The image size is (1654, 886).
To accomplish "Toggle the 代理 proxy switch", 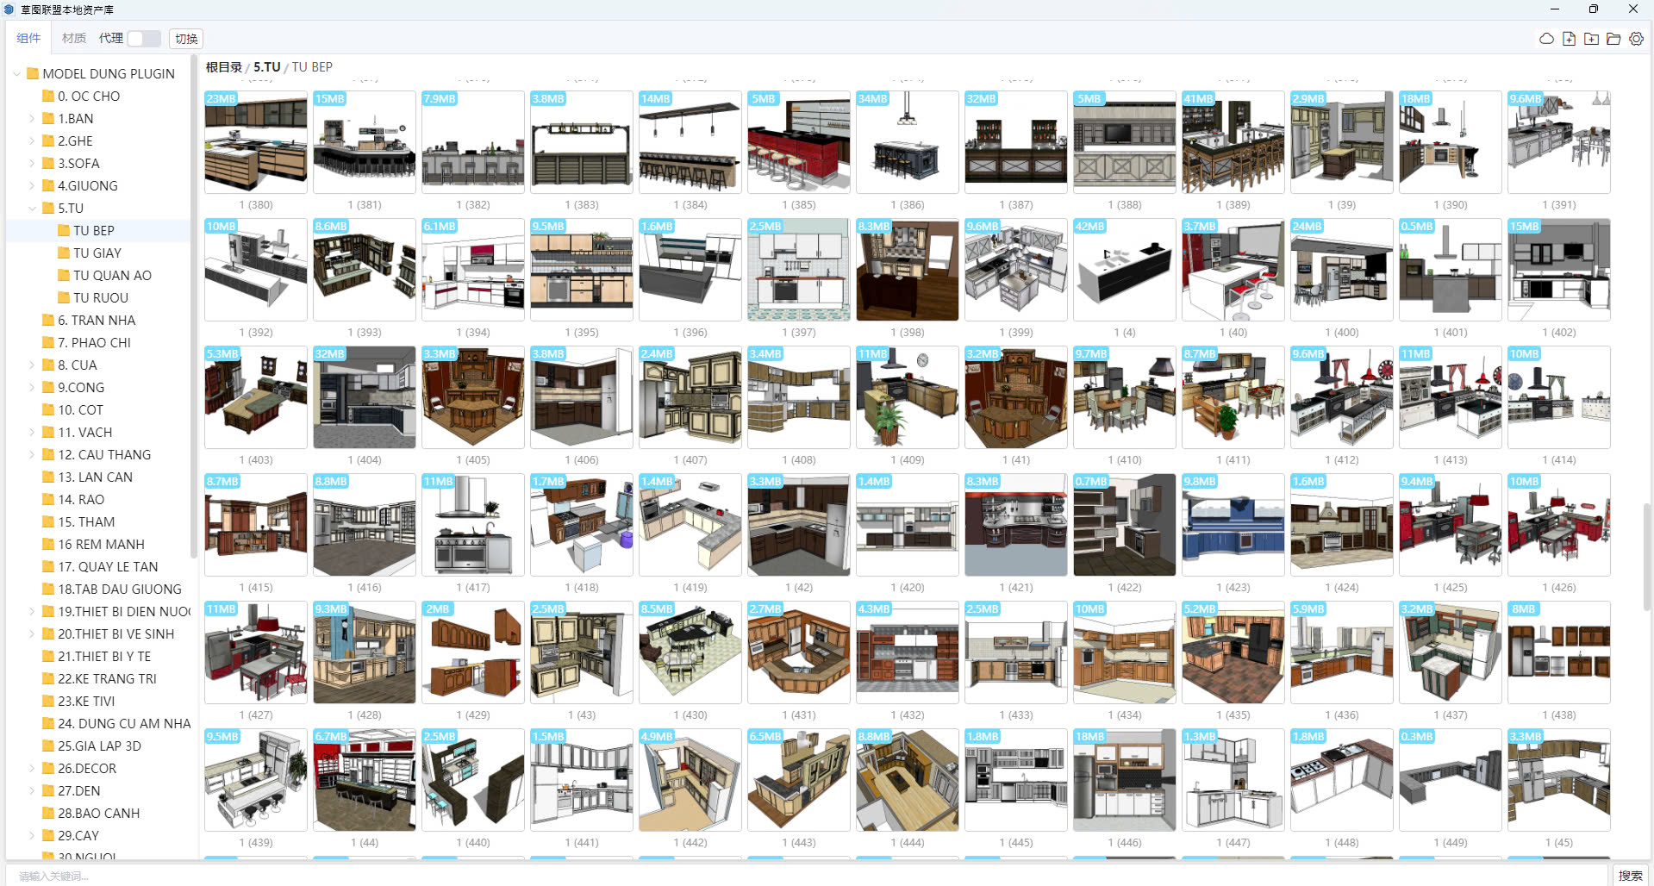I will pyautogui.click(x=143, y=39).
